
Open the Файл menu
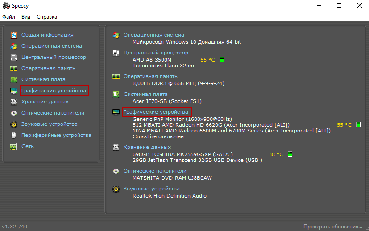pyautogui.click(x=8, y=17)
